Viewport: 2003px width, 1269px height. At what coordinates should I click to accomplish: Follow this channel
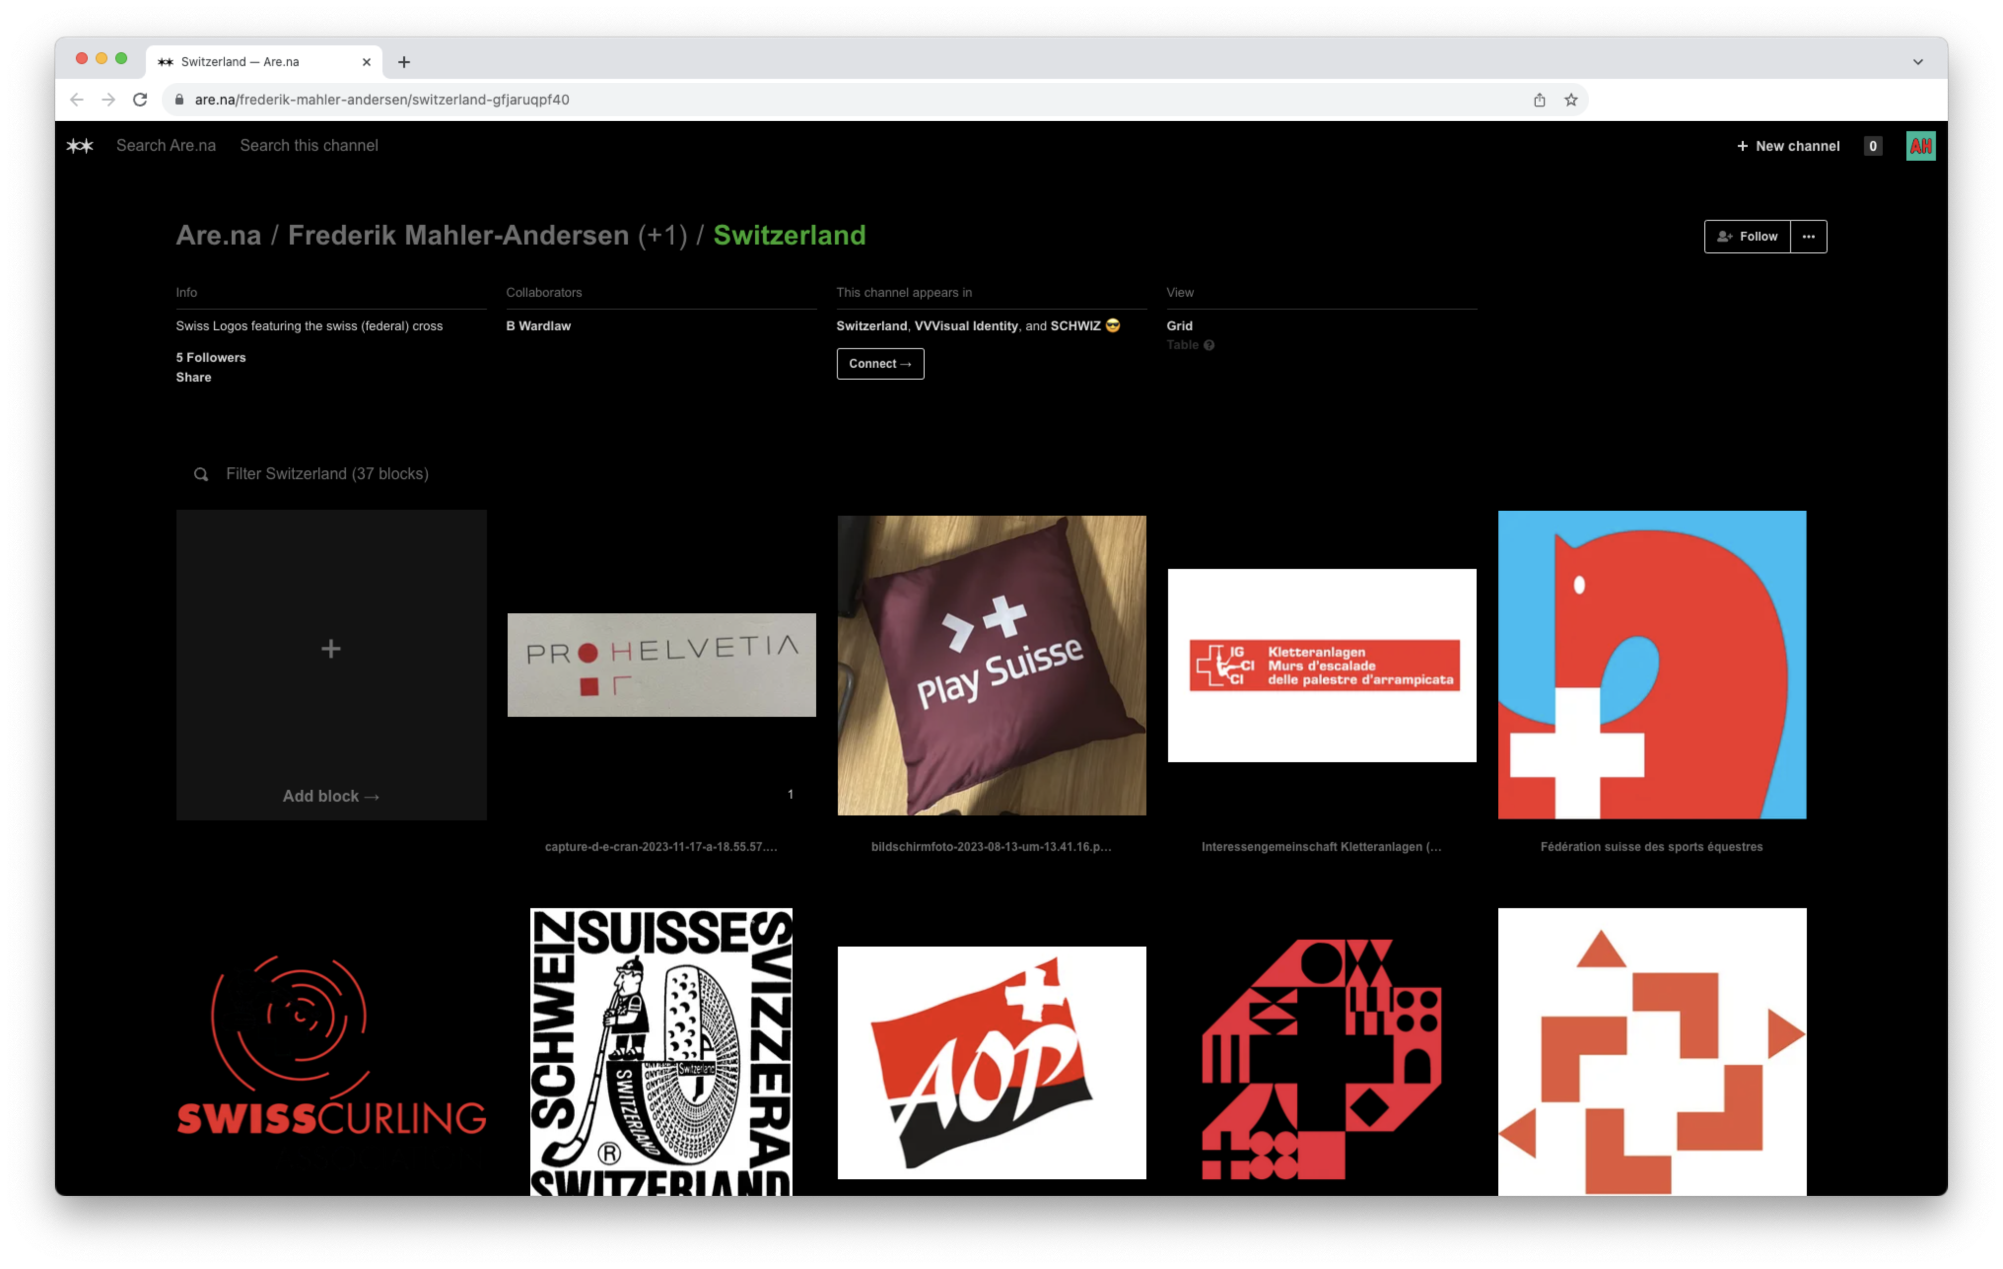(1747, 236)
